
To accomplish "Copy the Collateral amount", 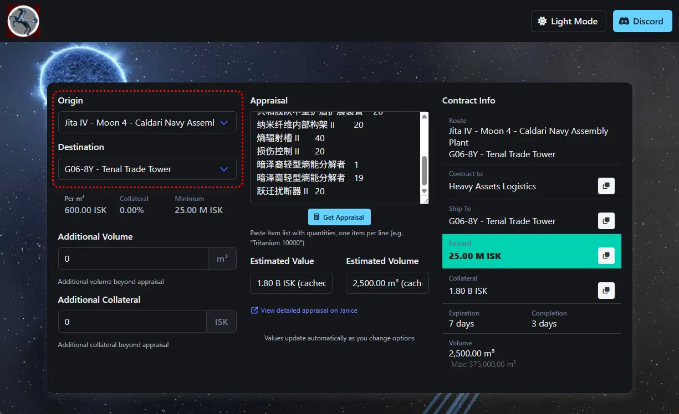I will click(x=606, y=291).
